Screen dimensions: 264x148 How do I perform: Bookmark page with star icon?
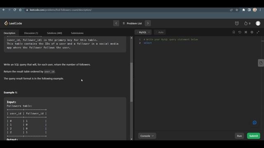(237, 10)
